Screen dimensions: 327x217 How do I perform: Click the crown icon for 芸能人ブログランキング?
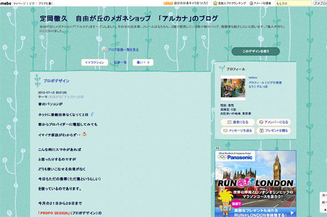coord(215,3)
